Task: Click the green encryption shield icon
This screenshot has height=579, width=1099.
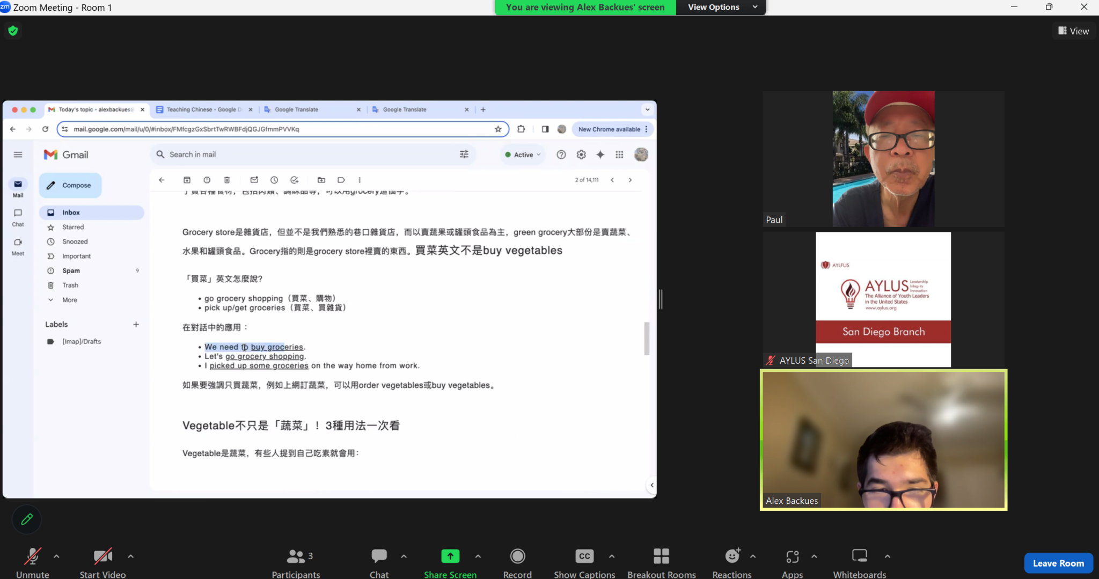Action: pos(13,31)
